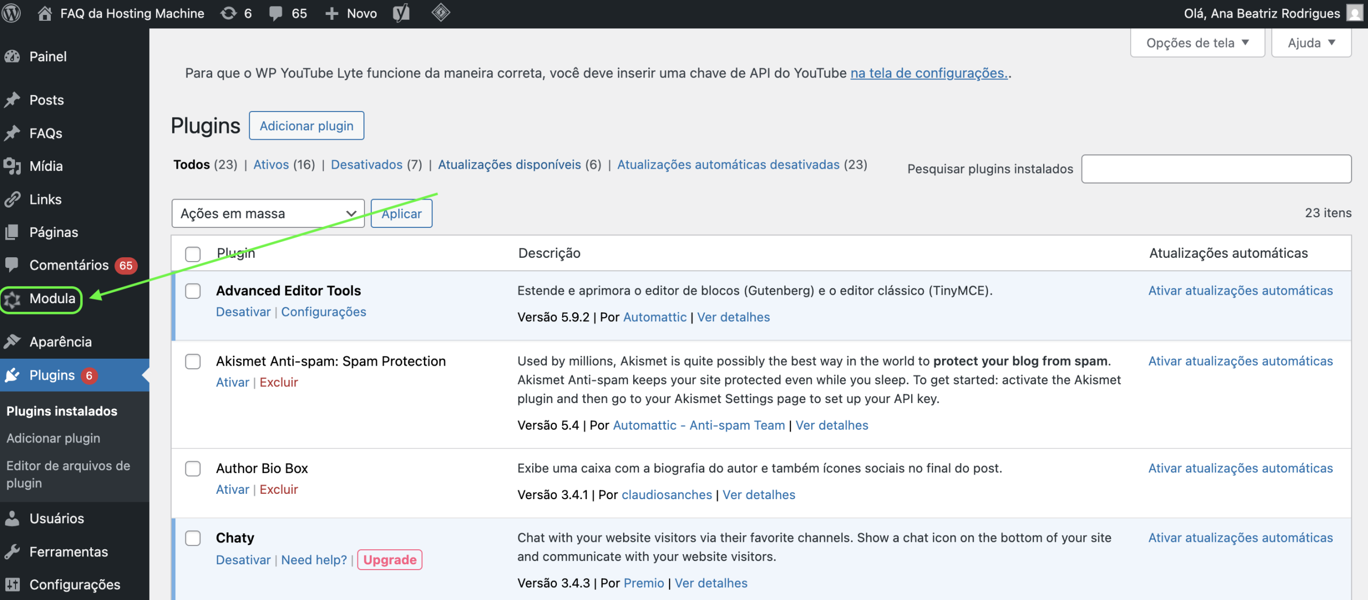Click the Ferramentas wrench icon
1368x600 pixels.
(12, 551)
